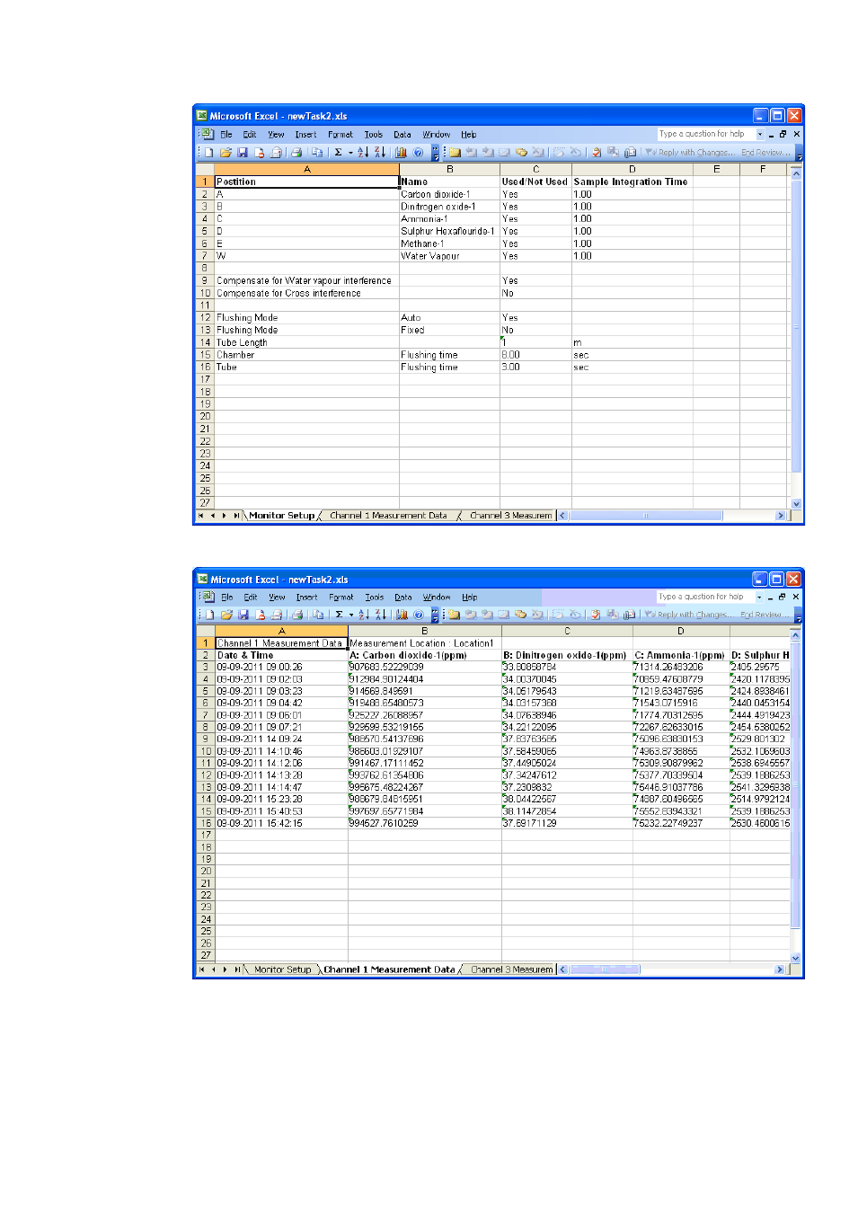The image size is (858, 1213).
Task: Click Sort Descending icon in Monitor Setup window
Action: (x=379, y=153)
